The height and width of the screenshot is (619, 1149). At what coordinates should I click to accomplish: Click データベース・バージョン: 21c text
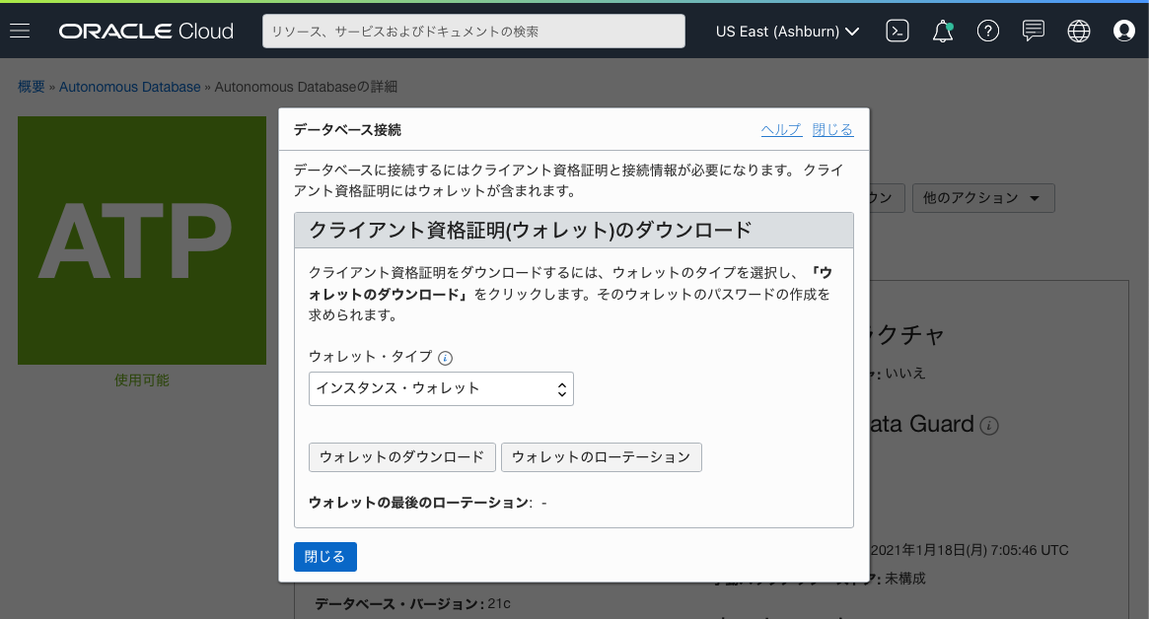point(412,603)
